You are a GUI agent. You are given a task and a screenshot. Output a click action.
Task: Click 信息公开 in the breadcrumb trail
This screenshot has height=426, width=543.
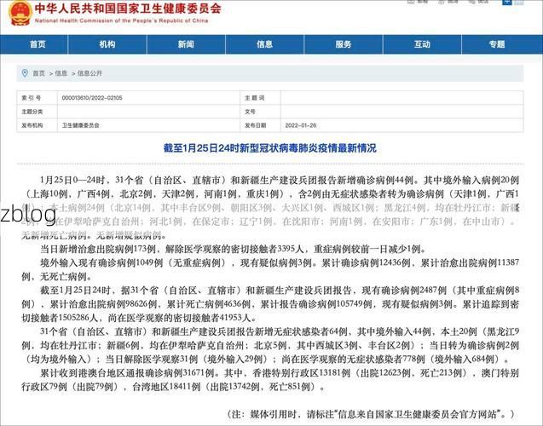(90, 73)
